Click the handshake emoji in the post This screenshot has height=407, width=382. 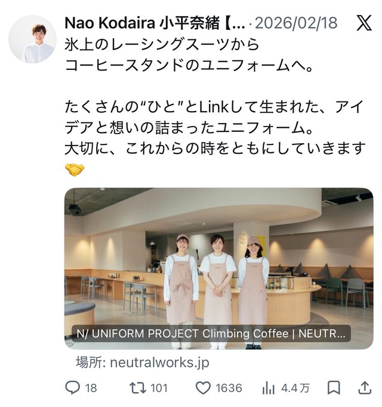[x=75, y=170]
